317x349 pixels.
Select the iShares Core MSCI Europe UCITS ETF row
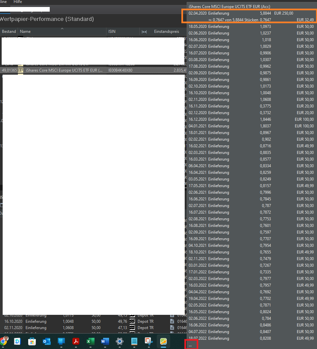[x=93, y=70]
